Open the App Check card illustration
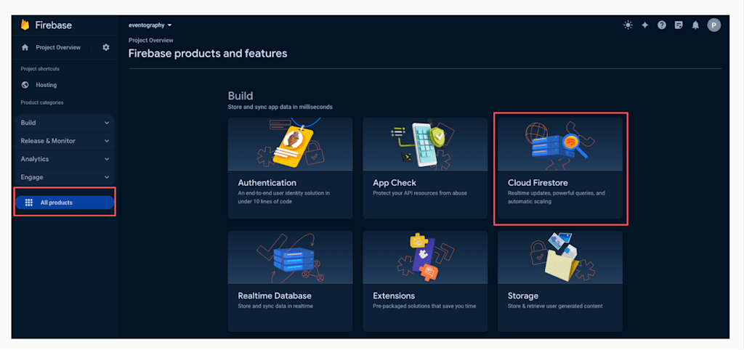The height and width of the screenshot is (350, 744). pyautogui.click(x=425, y=145)
